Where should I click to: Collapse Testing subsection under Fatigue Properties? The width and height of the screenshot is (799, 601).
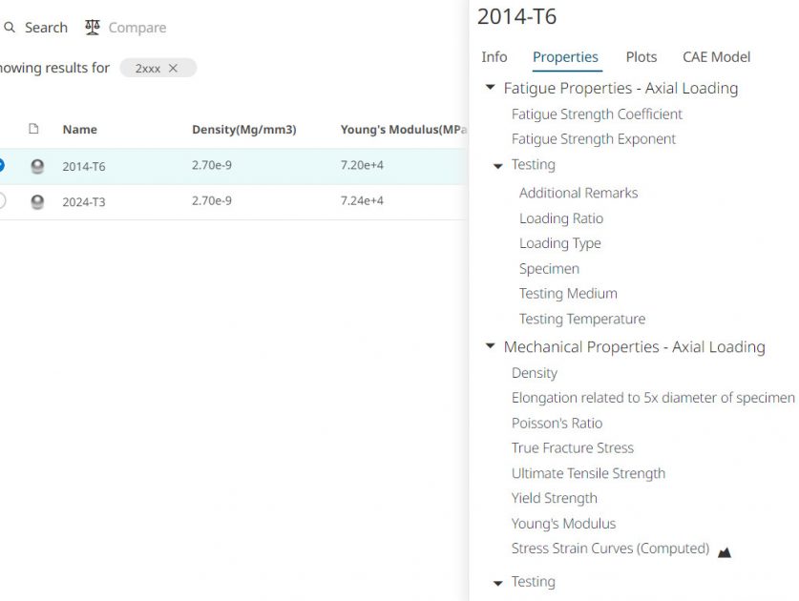[497, 166]
